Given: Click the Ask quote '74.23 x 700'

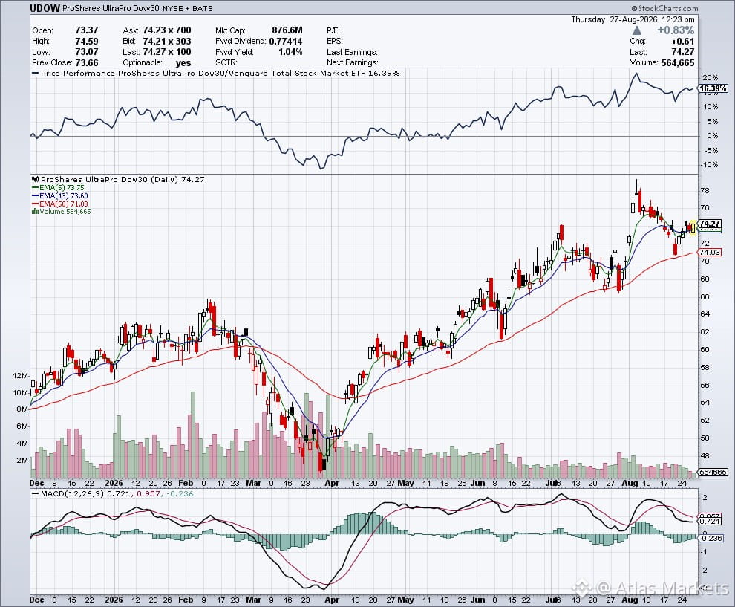Looking at the screenshot, I should point(167,30).
